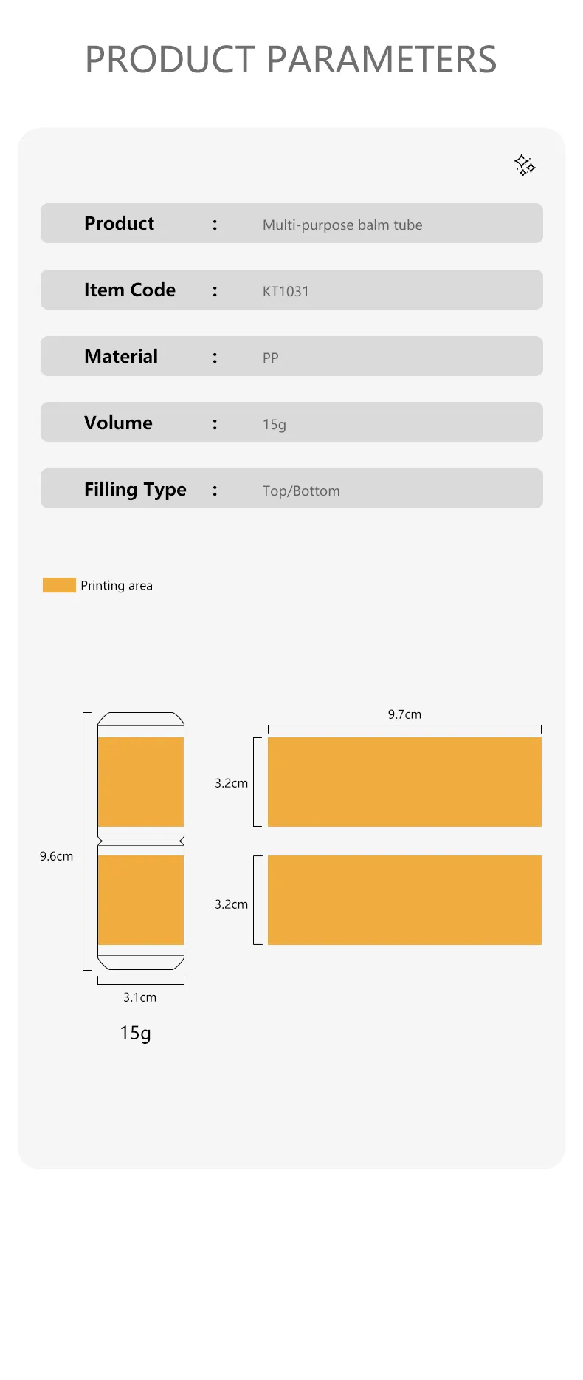Click the 9.6cm height dimension label
Screen dimensions: 583x1380
point(56,856)
